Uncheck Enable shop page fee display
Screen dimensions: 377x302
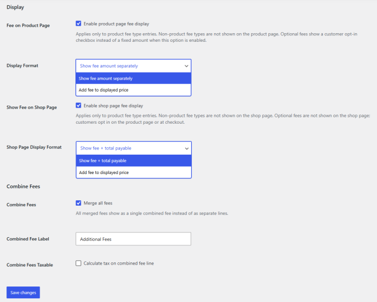[78, 105]
